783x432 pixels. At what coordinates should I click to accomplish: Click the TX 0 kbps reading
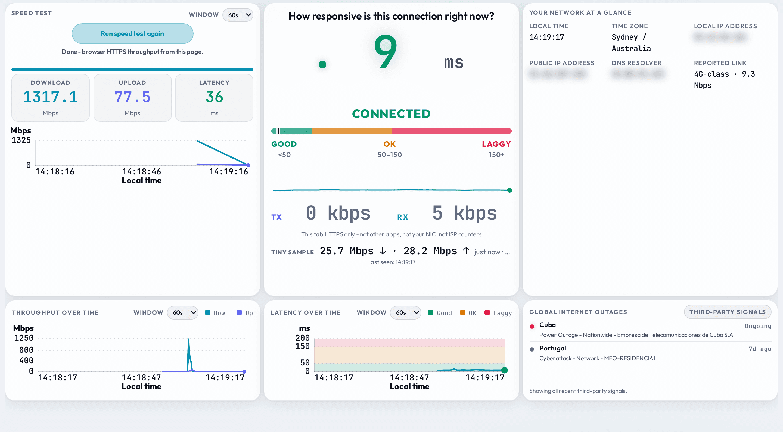338,213
